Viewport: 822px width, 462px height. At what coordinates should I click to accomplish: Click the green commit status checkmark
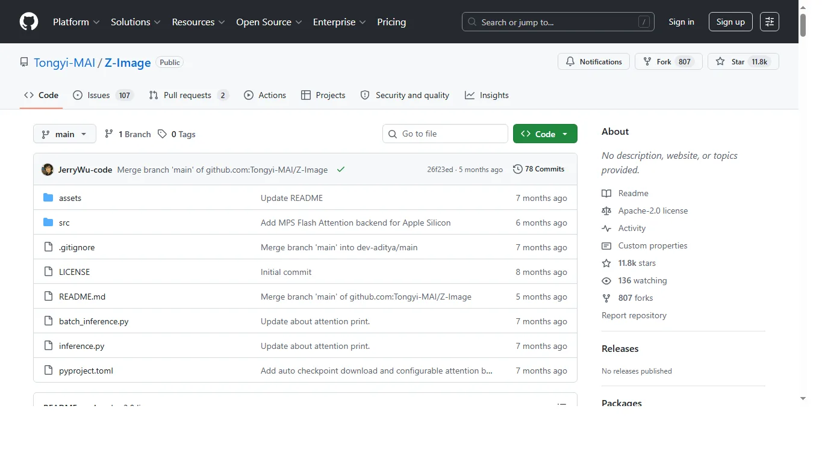[x=341, y=170]
